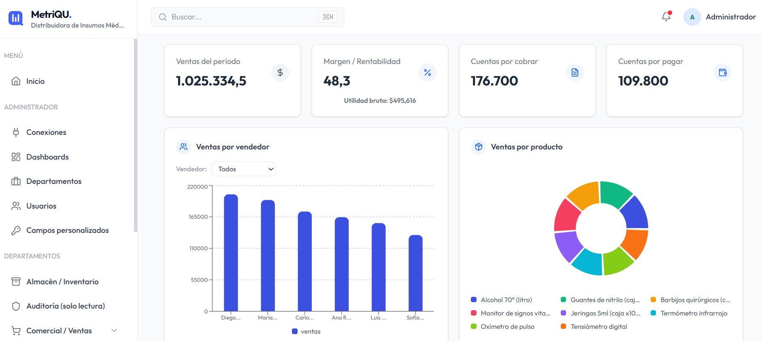Click the Dashboards sidebar label
Viewport: 762px width, 341px height.
coord(47,157)
